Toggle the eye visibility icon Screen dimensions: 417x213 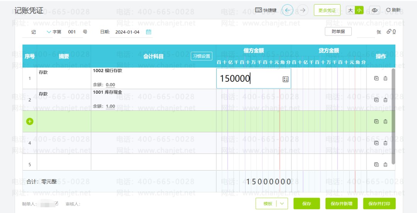[375, 10]
